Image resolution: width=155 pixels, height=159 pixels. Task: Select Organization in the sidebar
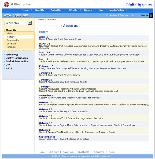coord(14,40)
